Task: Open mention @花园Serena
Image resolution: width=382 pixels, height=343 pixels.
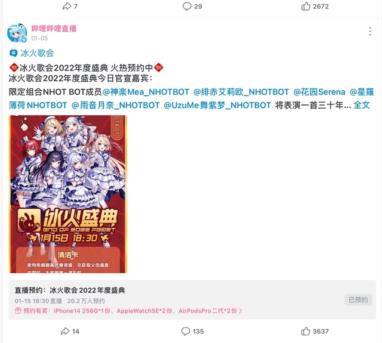Action: 319,92
